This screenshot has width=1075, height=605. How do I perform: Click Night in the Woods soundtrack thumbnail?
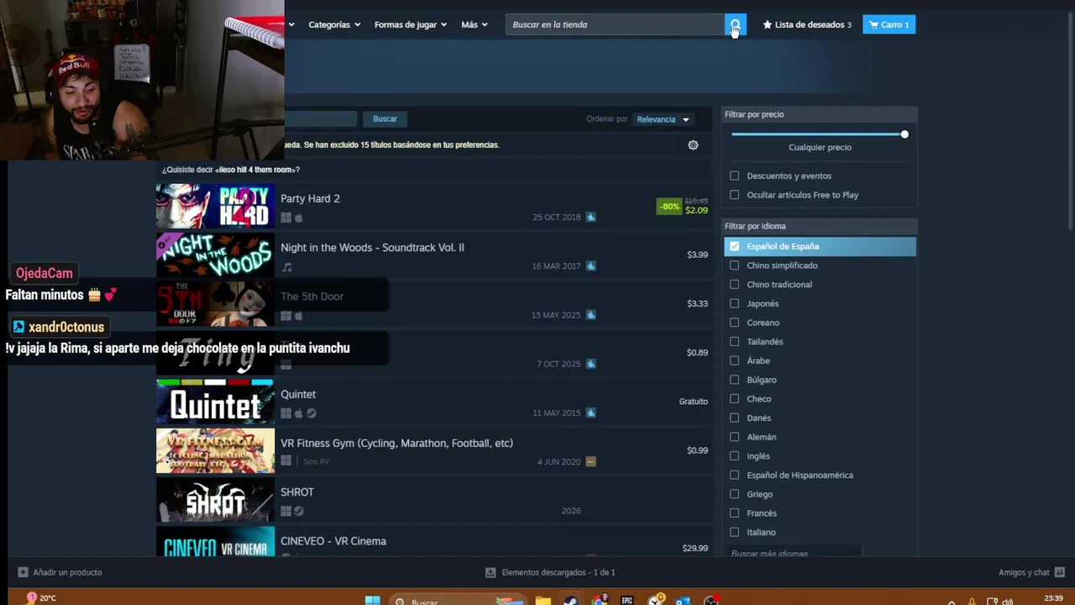pyautogui.click(x=215, y=255)
